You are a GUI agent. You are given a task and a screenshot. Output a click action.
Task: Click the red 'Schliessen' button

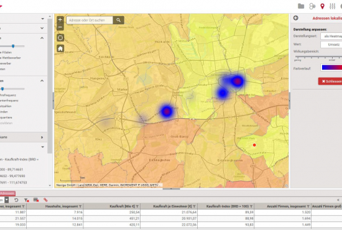tap(330, 81)
